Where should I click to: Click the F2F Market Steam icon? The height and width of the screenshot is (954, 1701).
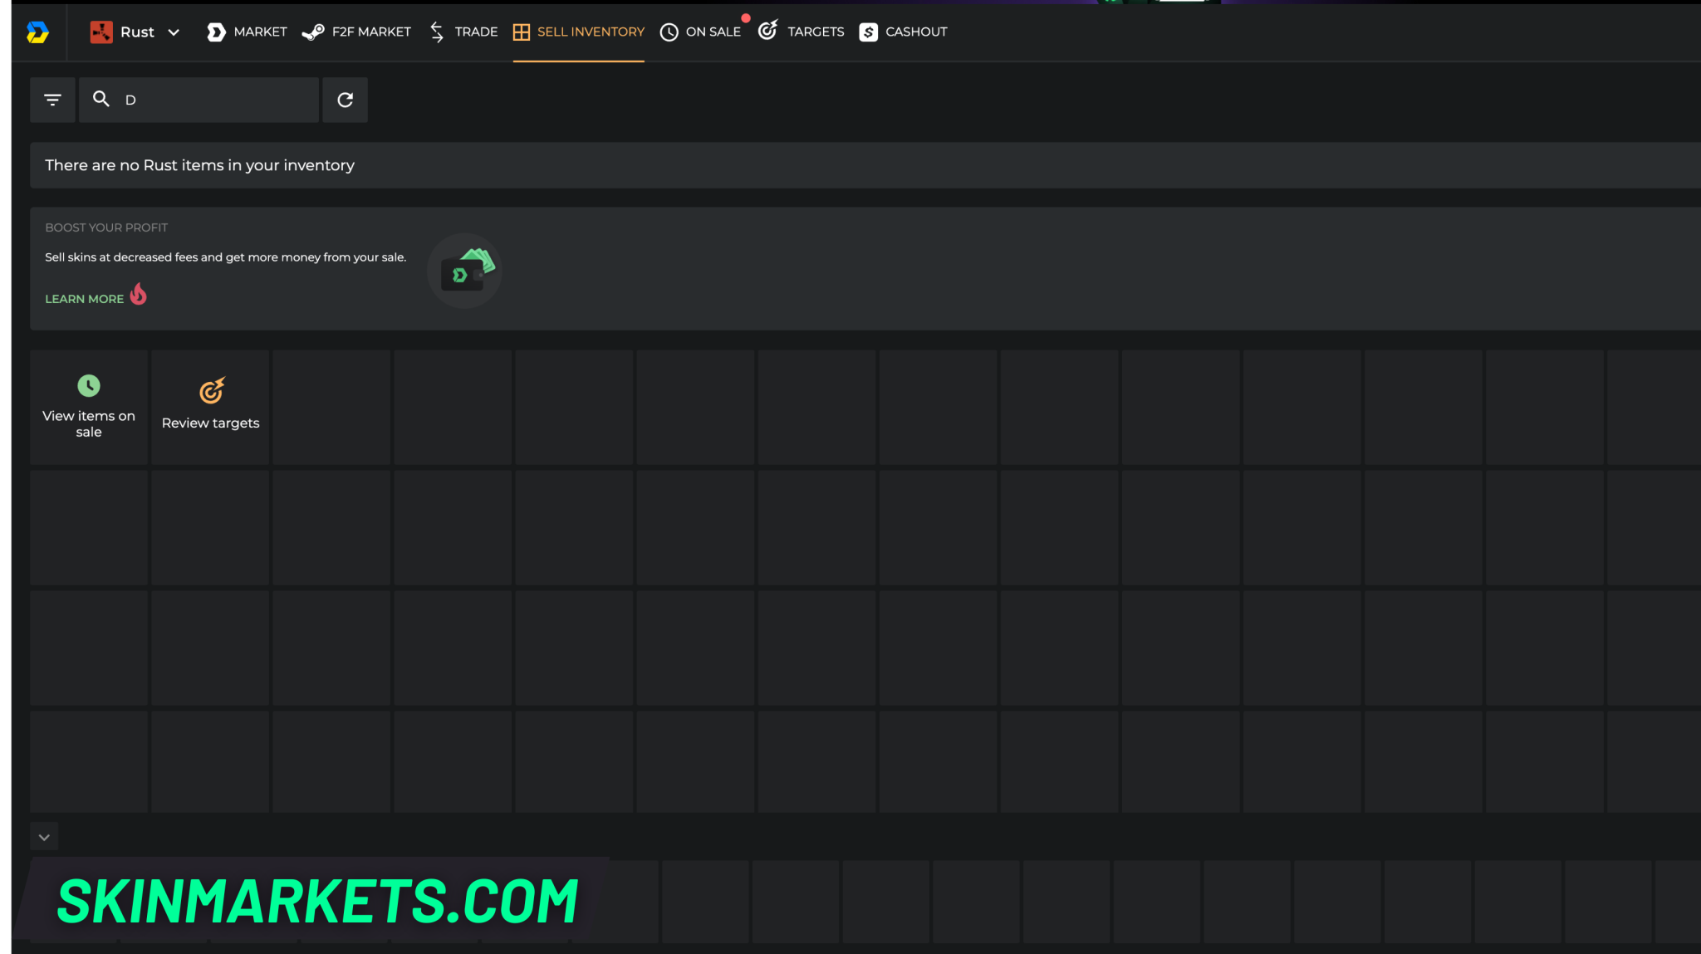[314, 32]
